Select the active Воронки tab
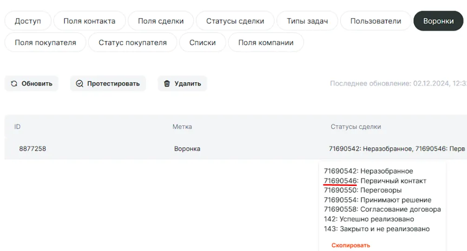 (x=438, y=21)
